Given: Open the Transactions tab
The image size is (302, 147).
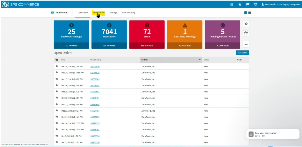Looking at the screenshot, I should click(99, 13).
